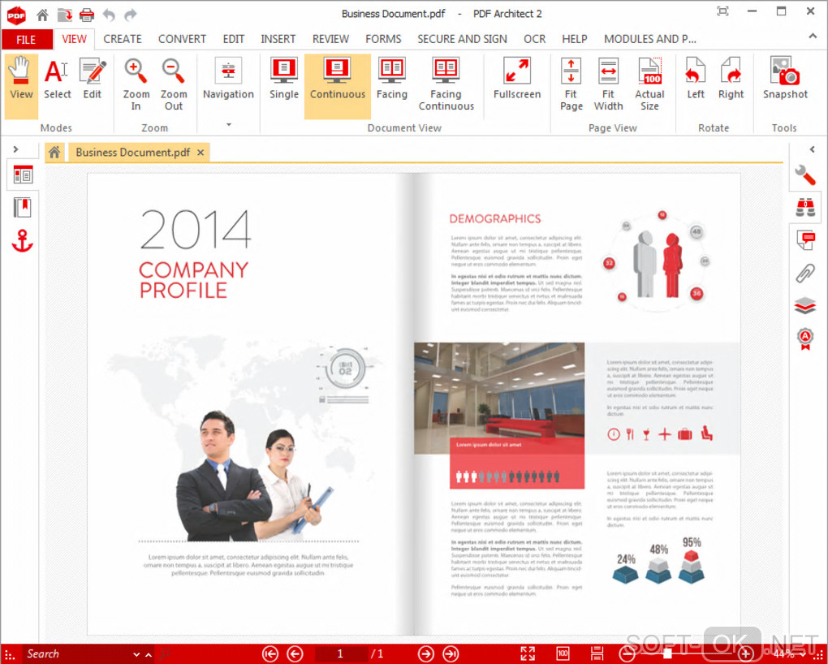
Task: Open the SECURE AND SIGN tab
Action: click(x=462, y=39)
